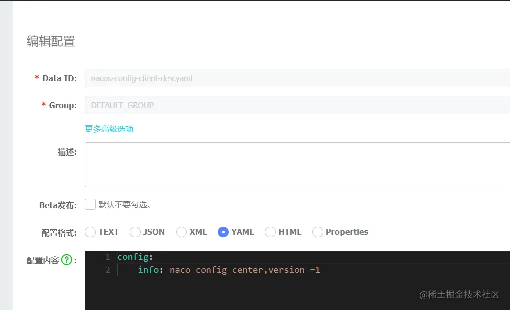This screenshot has height=310, width=510.
Task: Choose the XML format option
Action: click(181, 232)
